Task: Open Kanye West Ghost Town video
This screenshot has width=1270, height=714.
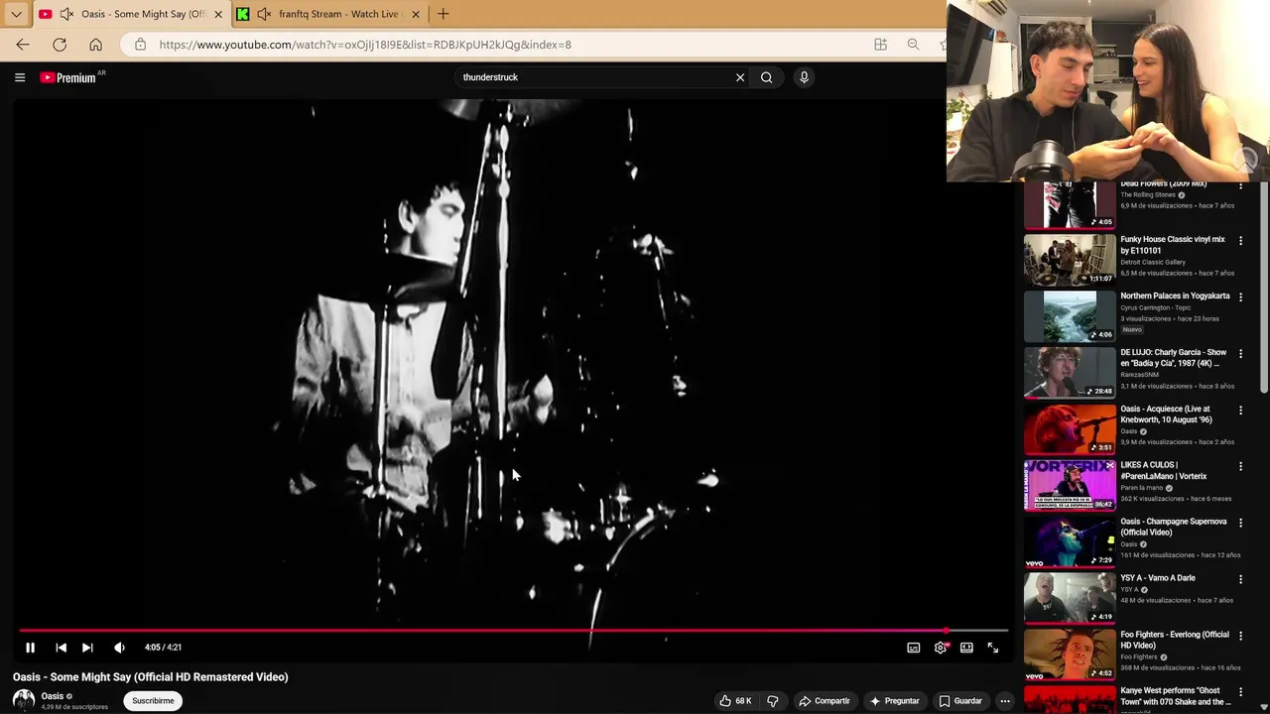Action: [x=1070, y=699]
